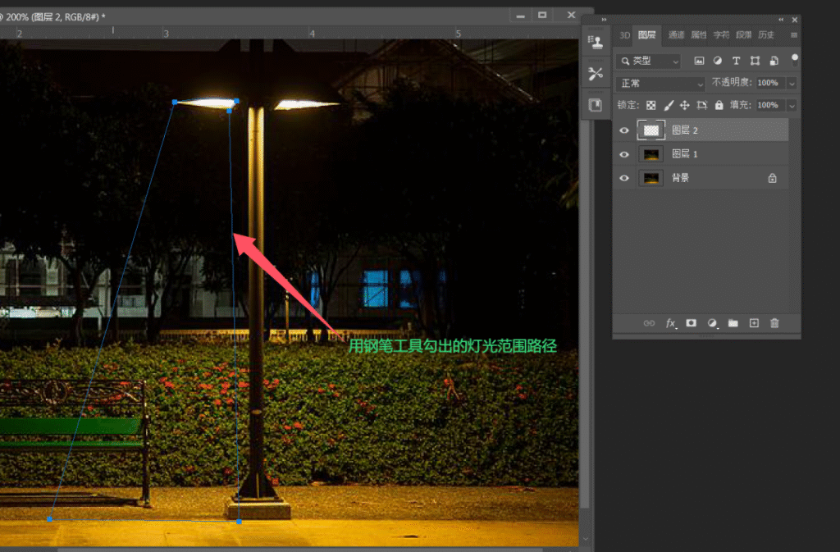Switch to the 历史 history tab
This screenshot has height=552, width=840.
click(x=766, y=34)
